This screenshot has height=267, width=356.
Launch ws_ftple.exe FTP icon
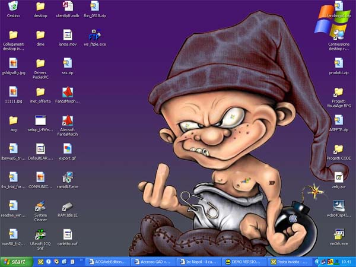[95, 35]
